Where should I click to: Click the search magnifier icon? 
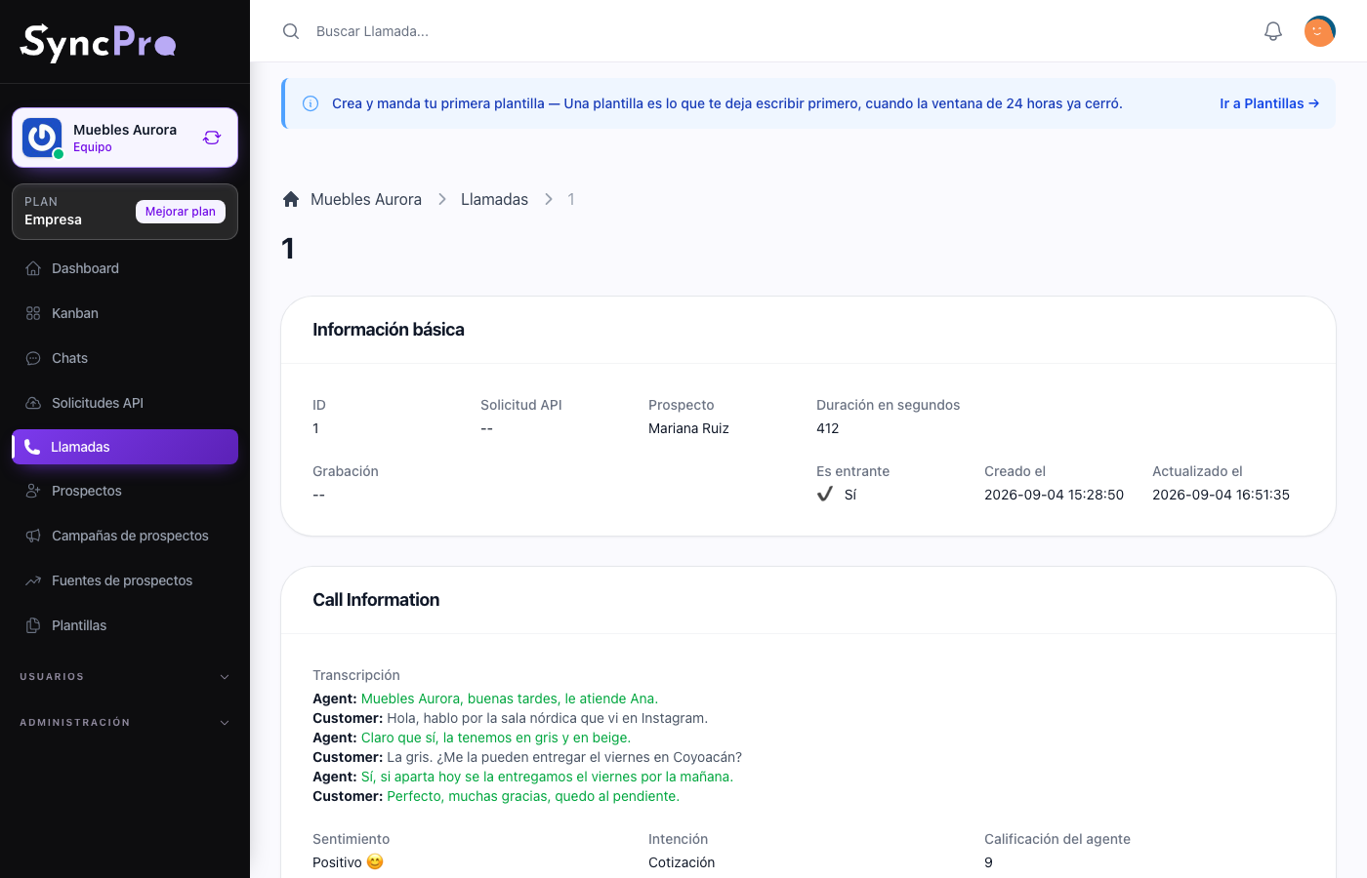[x=291, y=31]
